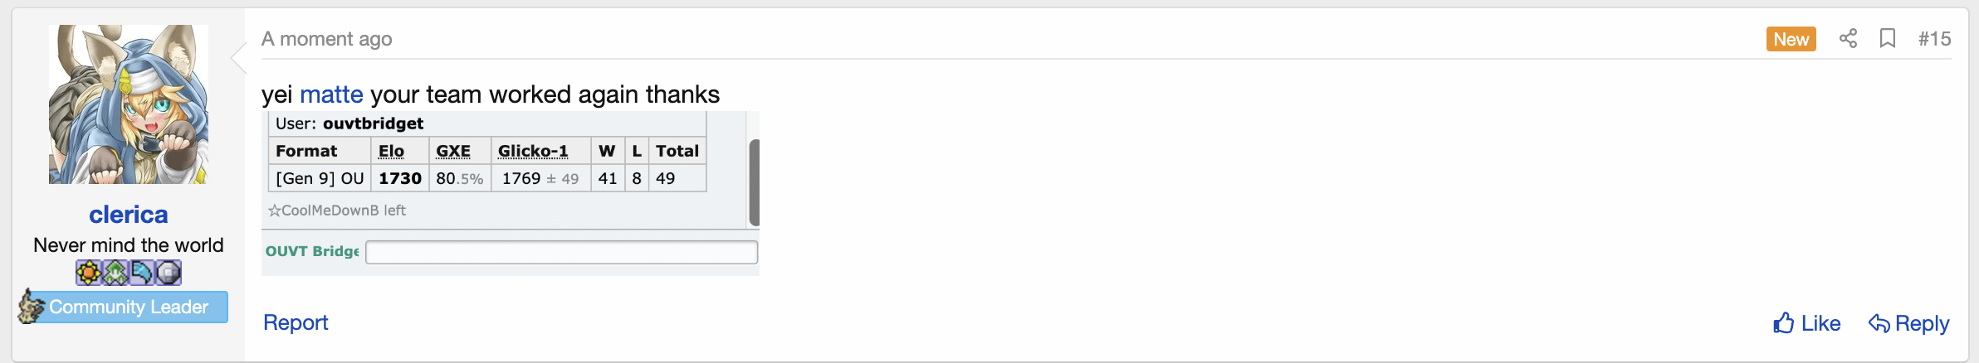Report this post
Viewport: 1979px width, 363px height.
(x=296, y=322)
